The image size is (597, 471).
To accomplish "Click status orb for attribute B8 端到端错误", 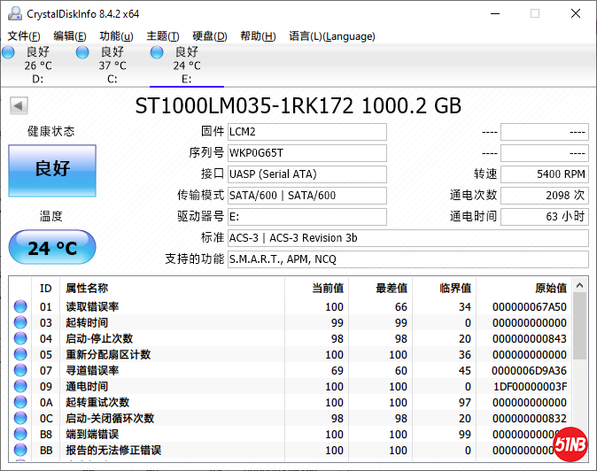I will [20, 435].
